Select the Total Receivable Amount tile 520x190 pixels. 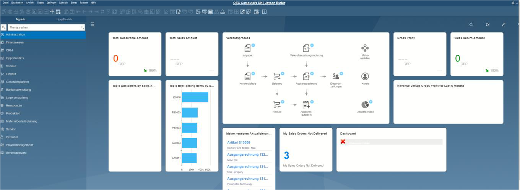click(x=135, y=54)
